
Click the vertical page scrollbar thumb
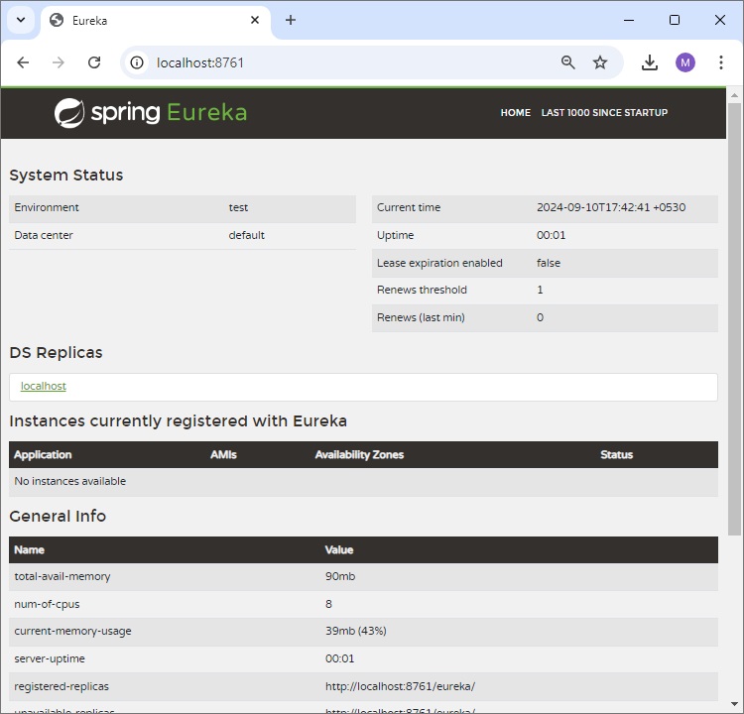[x=734, y=317]
